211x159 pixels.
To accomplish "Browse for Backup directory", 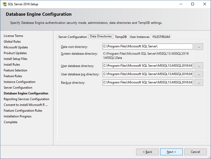I will pos(199,82).
